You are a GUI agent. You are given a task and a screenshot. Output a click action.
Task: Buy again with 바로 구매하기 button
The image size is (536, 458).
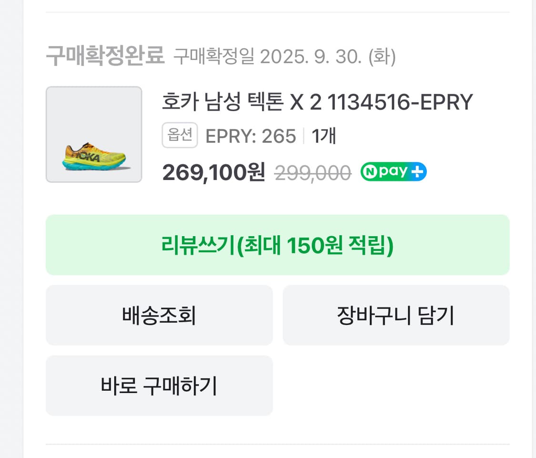(x=159, y=386)
